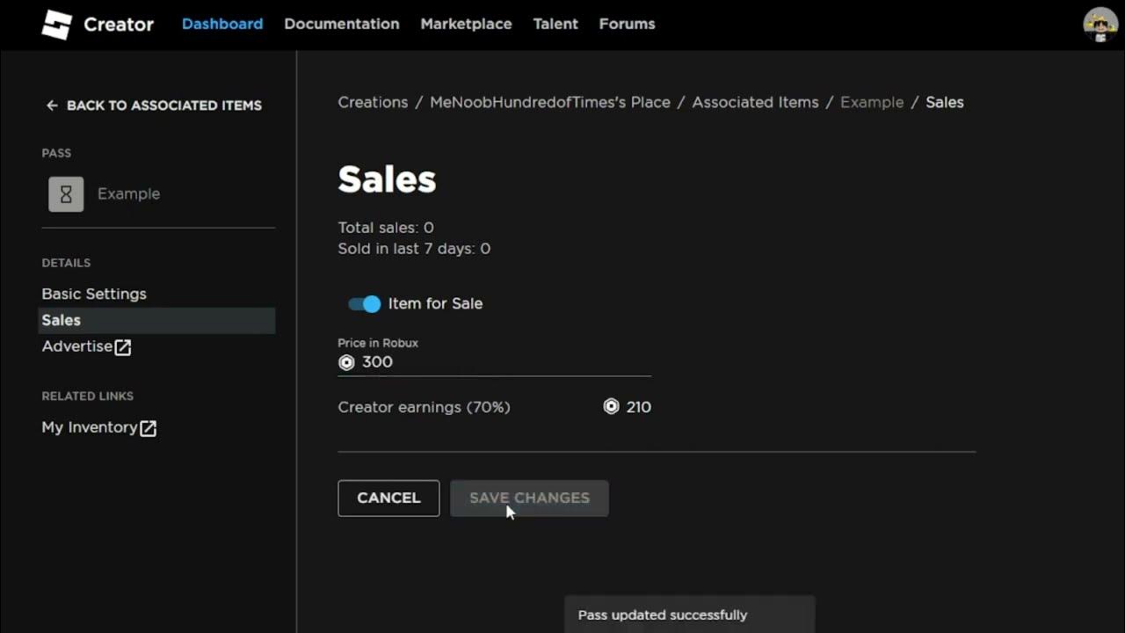
Task: Click the Example pass hourglass thumbnail
Action: (x=66, y=194)
